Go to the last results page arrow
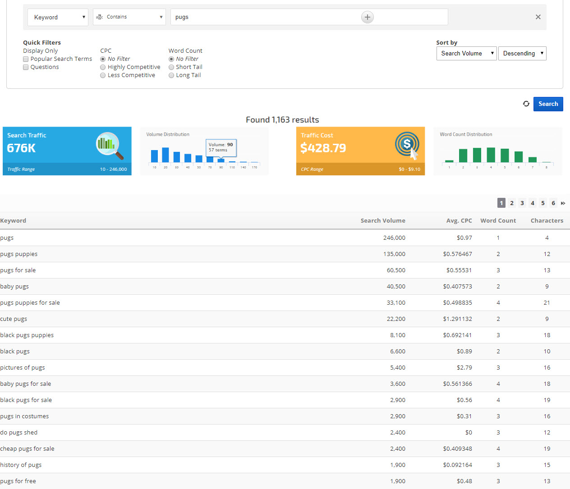Image resolution: width=570 pixels, height=489 pixels. pos(563,203)
